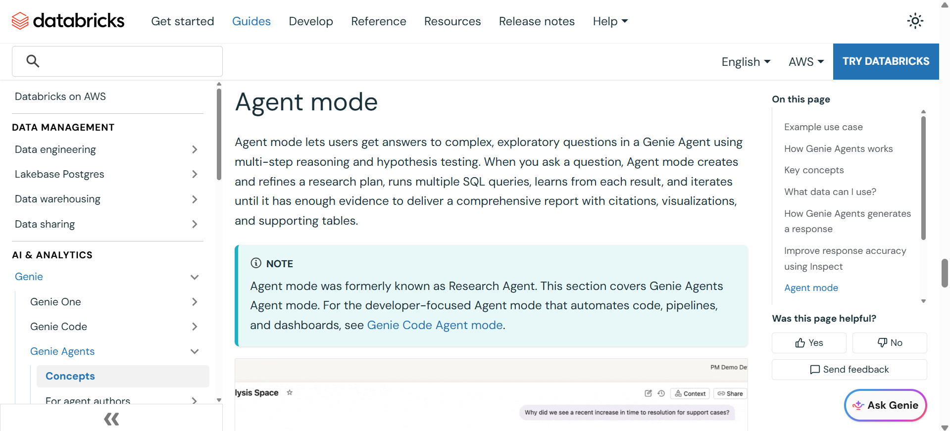This screenshot has height=431, width=950.
Task: Click the search magnifier icon
Action: click(33, 61)
